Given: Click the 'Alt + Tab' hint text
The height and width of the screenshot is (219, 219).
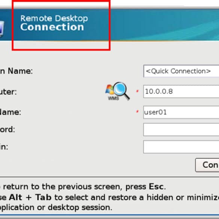Looking at the screenshot, I should (30, 197).
